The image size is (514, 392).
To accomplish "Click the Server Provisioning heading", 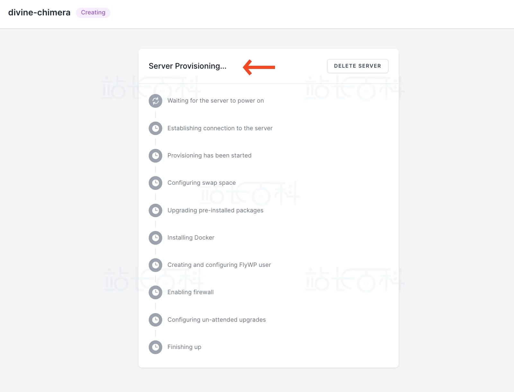I will coord(187,66).
